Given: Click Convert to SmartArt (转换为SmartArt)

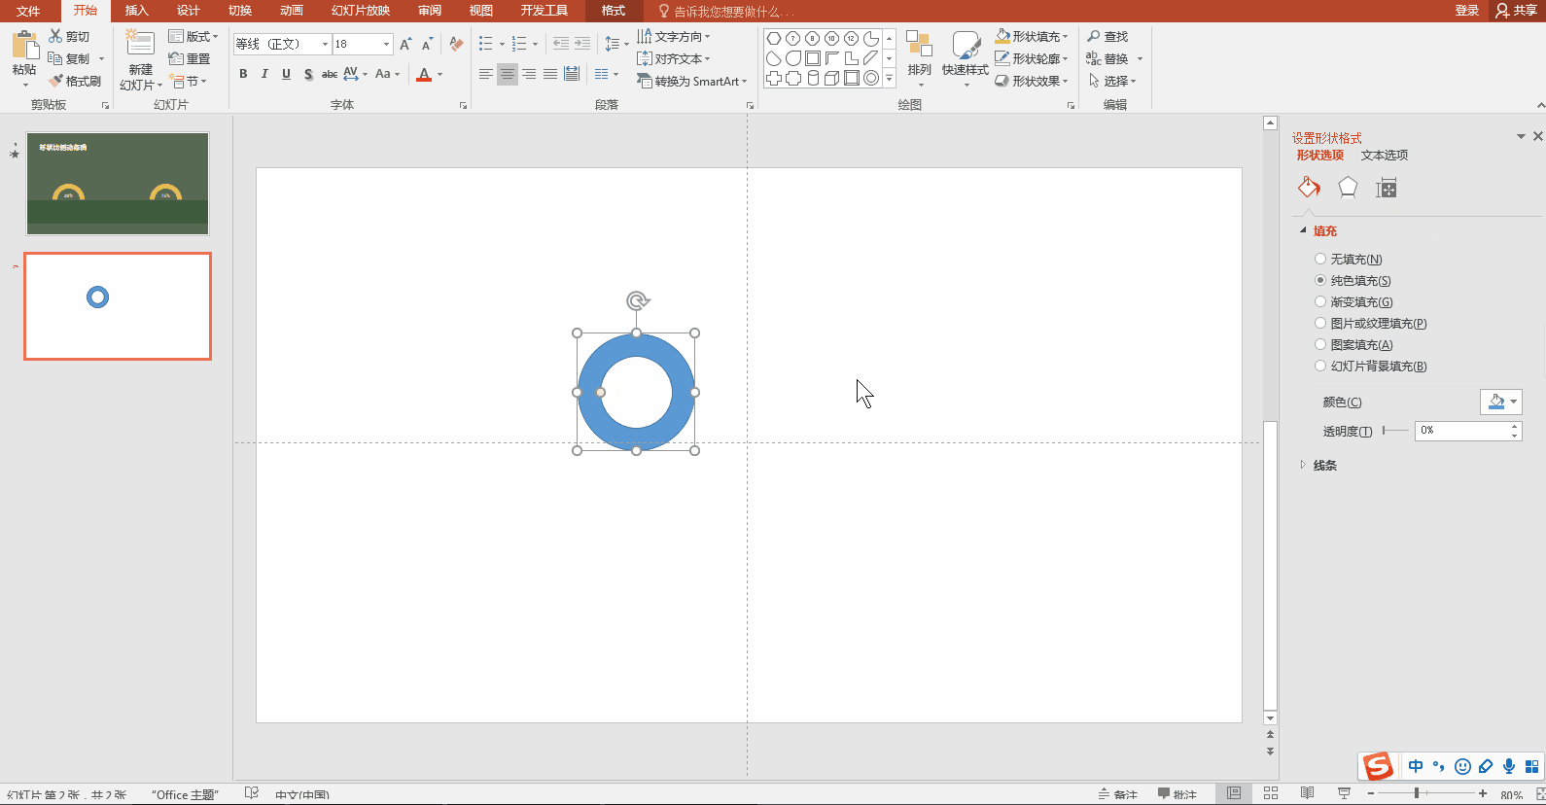Looking at the screenshot, I should tap(691, 81).
